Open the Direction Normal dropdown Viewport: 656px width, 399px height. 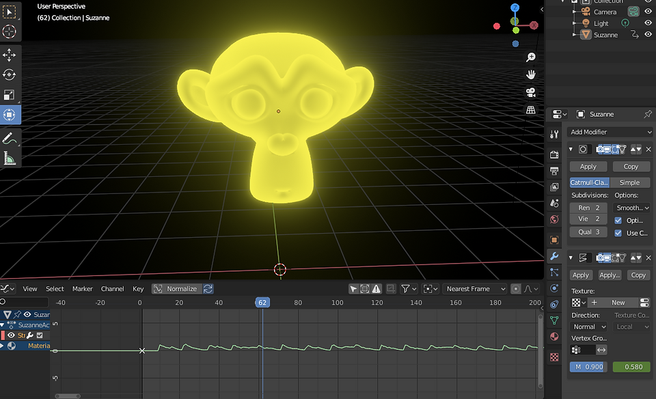[x=589, y=327]
